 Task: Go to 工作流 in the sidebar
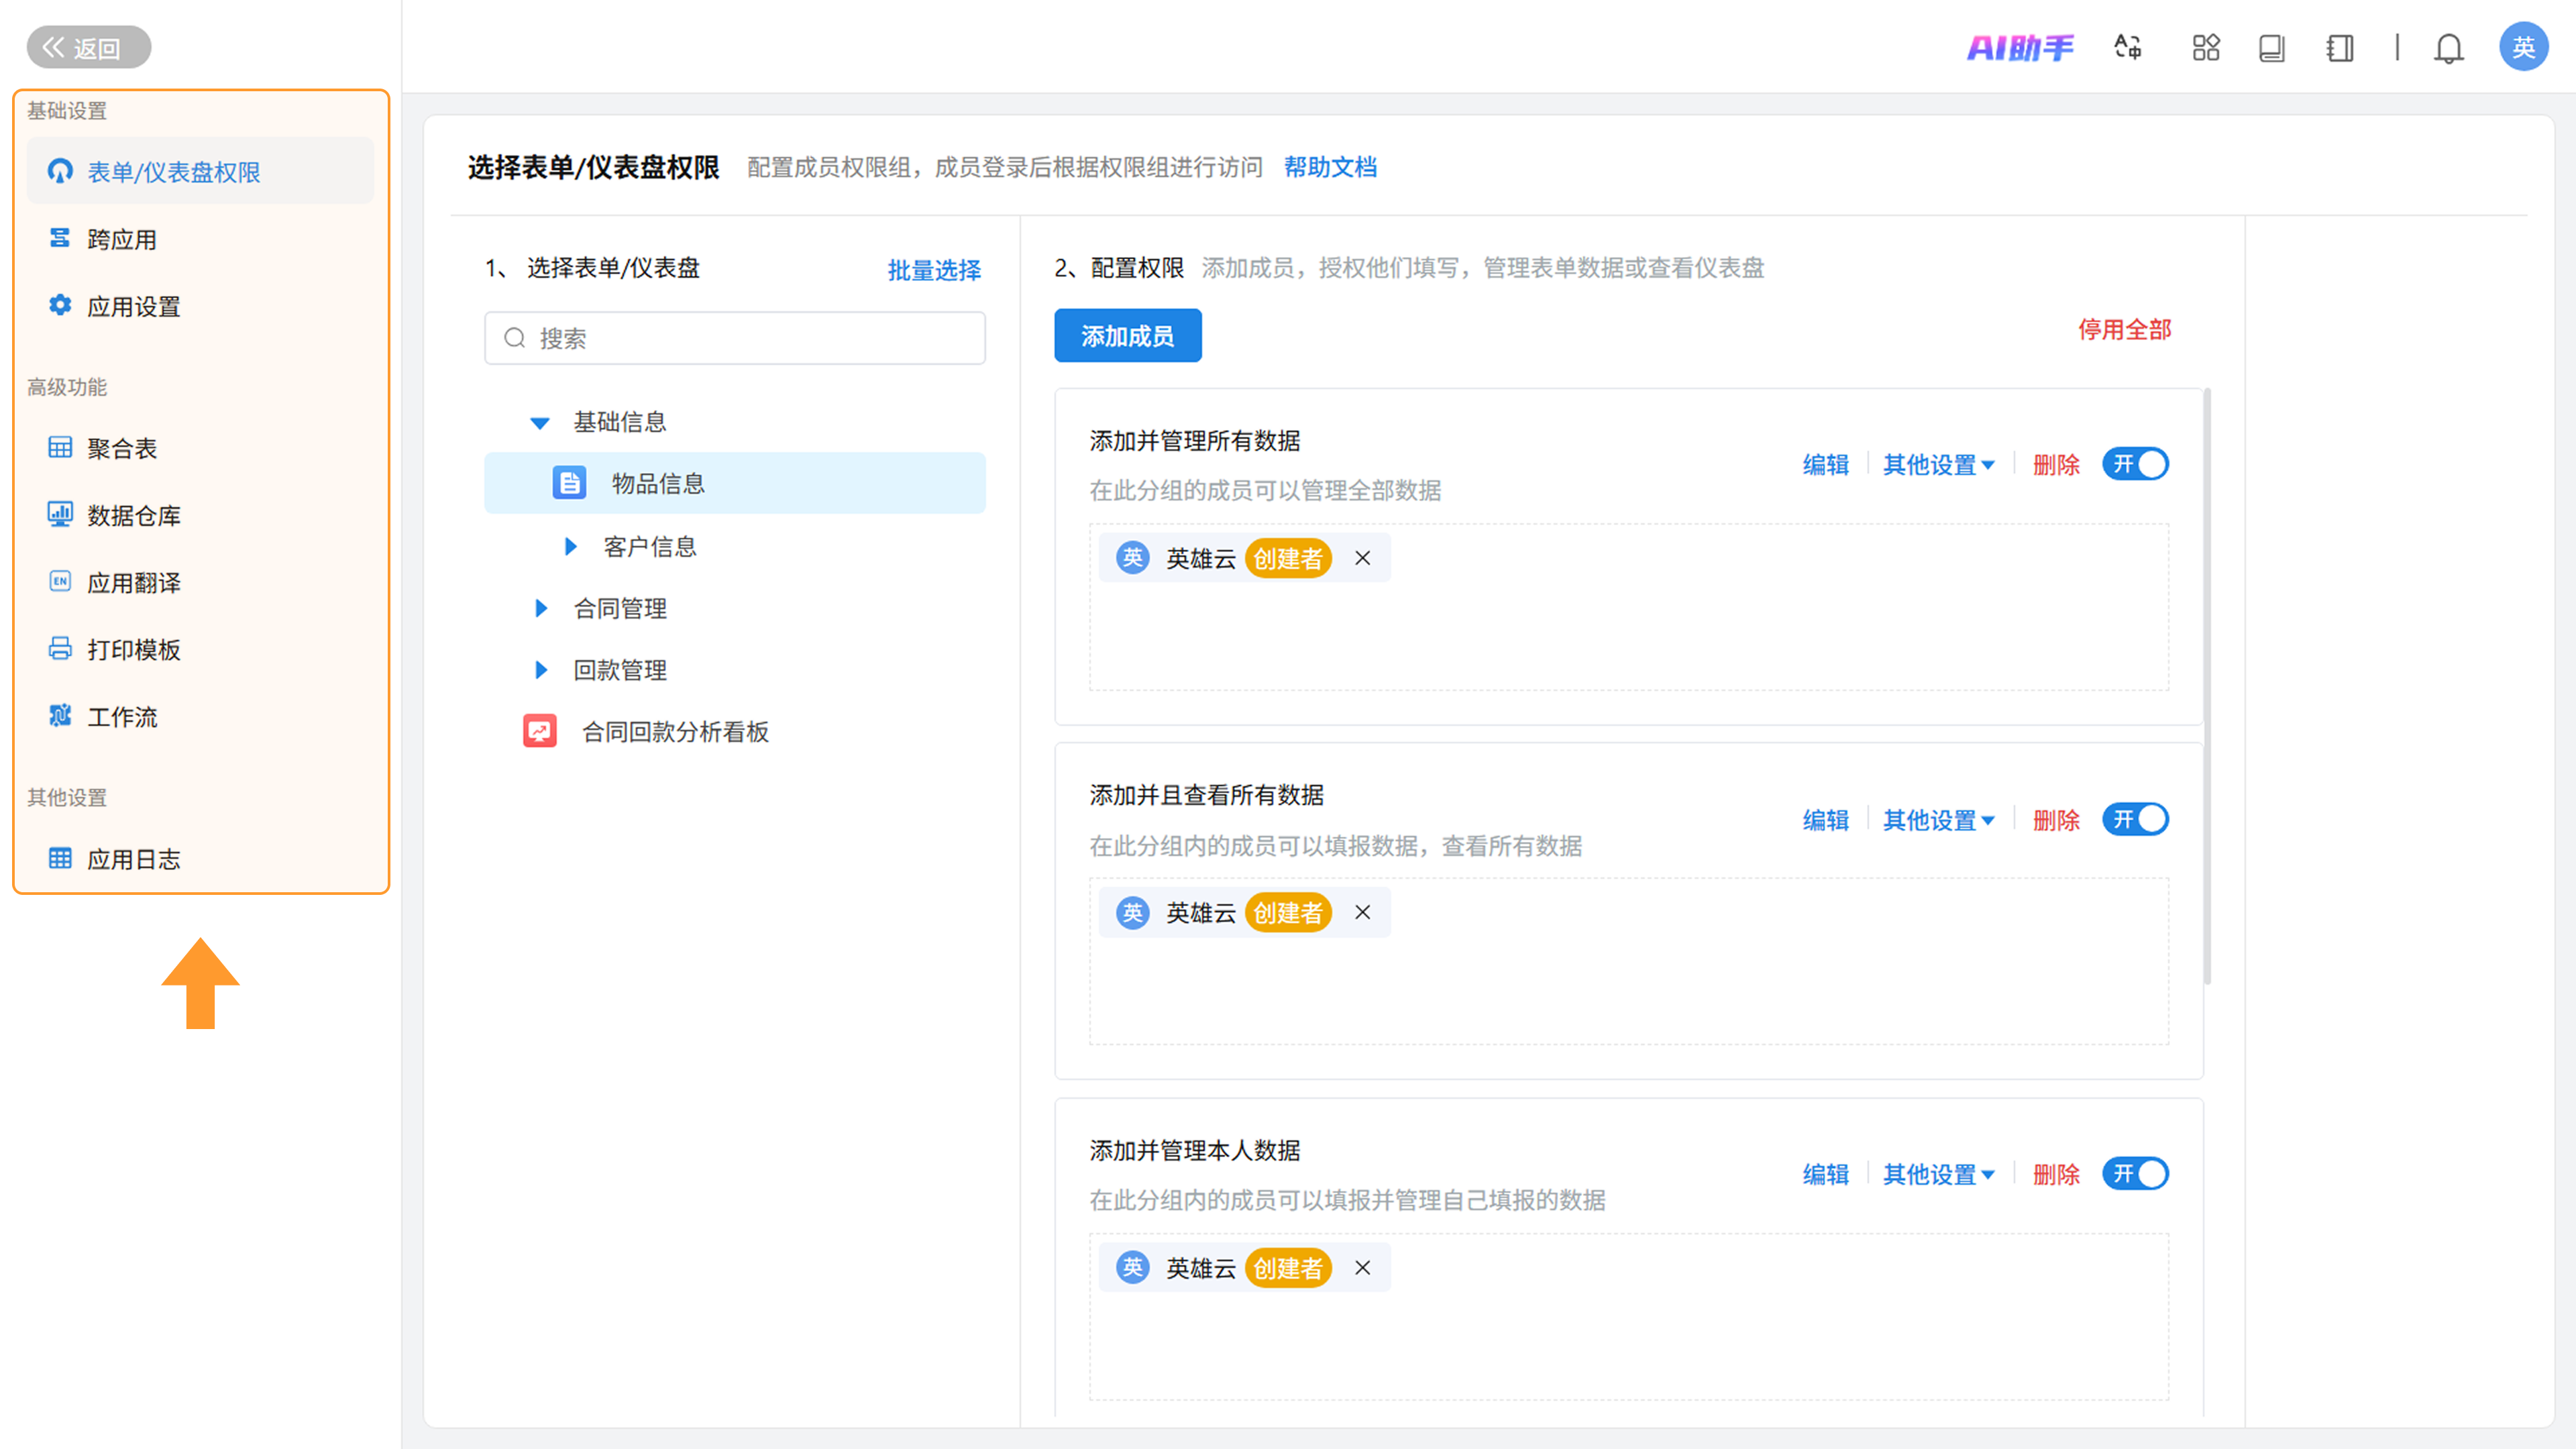tap(121, 716)
